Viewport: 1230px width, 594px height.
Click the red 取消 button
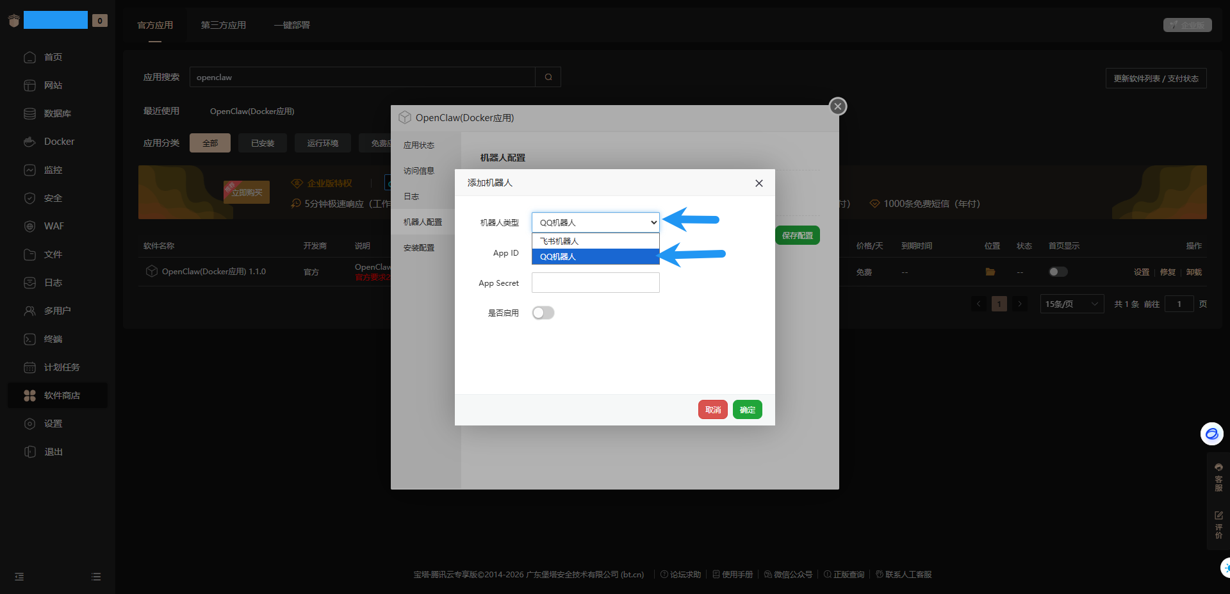pyautogui.click(x=712, y=409)
